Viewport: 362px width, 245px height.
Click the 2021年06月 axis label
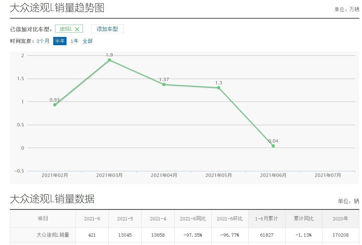pyautogui.click(x=273, y=175)
